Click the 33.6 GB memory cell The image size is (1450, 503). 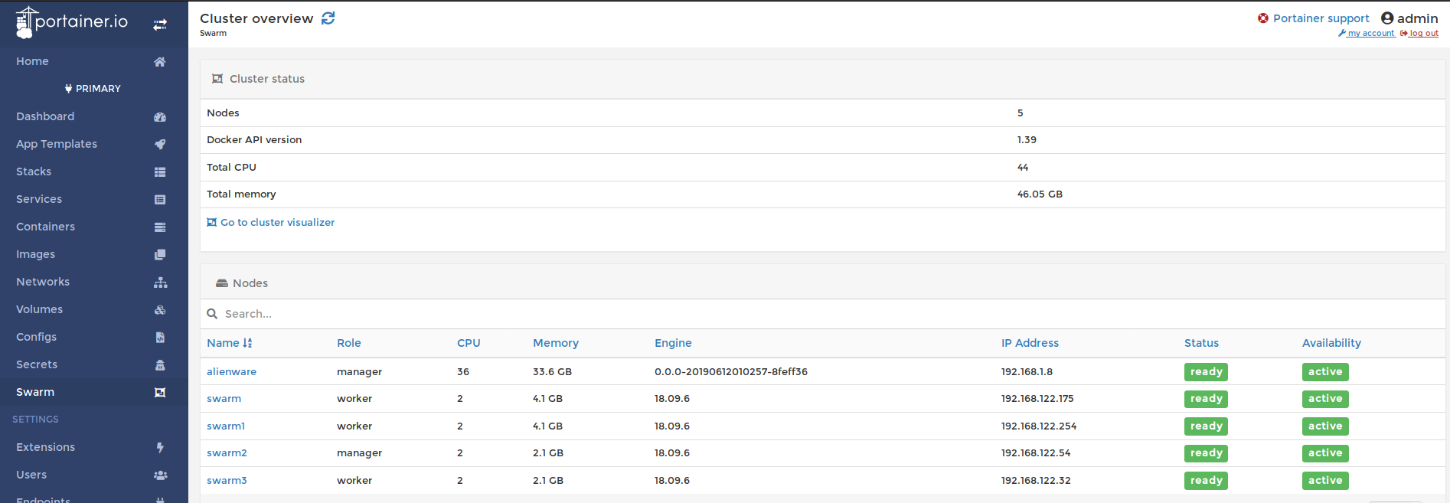pos(552,372)
